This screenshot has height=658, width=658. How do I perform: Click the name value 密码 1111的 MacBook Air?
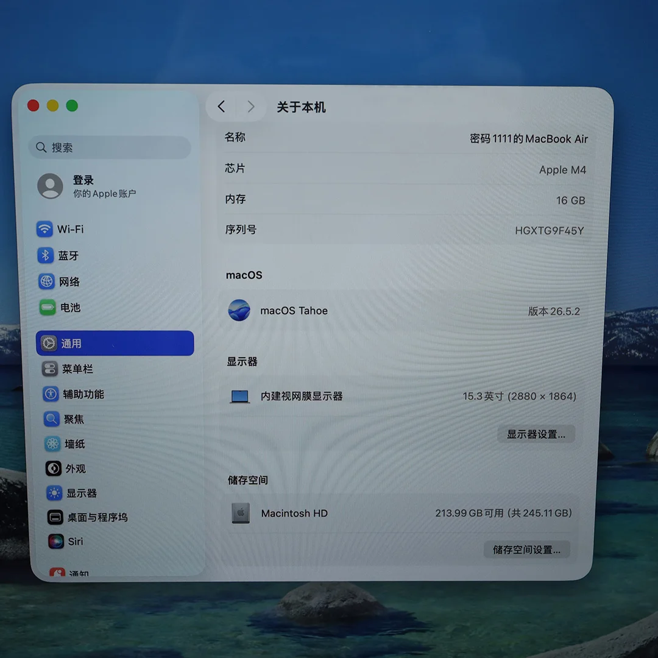(x=529, y=138)
